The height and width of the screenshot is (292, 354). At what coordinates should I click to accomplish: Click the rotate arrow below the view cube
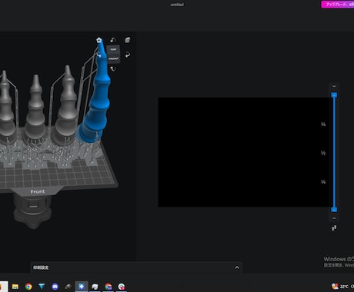[x=113, y=68]
